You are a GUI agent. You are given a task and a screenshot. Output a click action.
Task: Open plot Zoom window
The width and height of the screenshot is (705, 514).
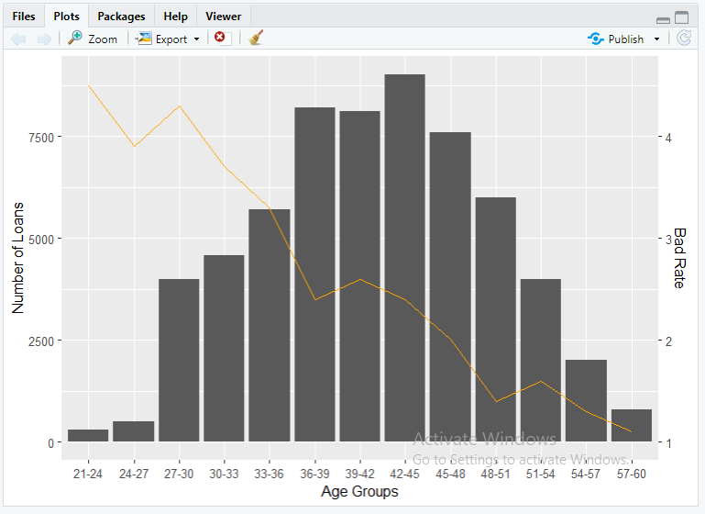coord(93,39)
